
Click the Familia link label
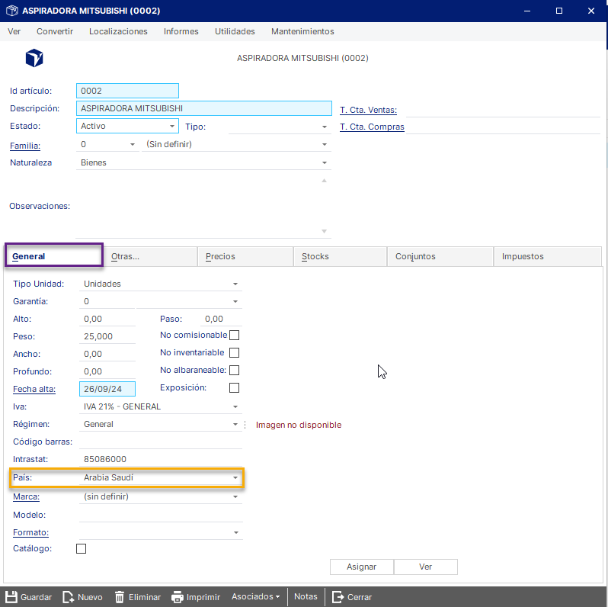25,146
